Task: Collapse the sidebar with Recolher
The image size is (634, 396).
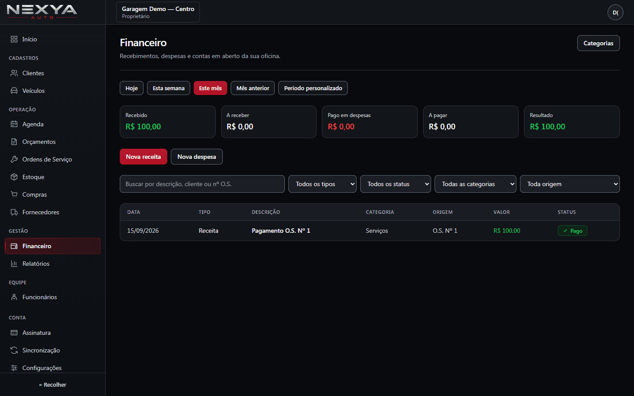Action: (52, 385)
